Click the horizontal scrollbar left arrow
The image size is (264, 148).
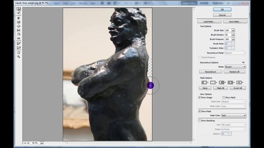tap(67, 143)
